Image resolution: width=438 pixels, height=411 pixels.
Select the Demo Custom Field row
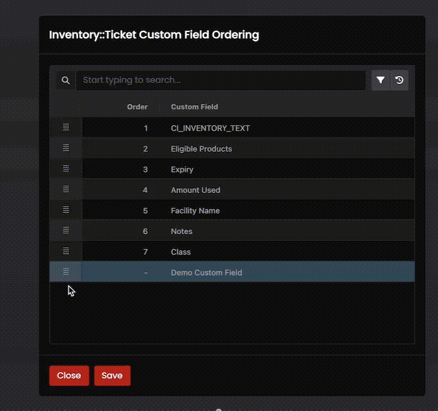(x=206, y=273)
